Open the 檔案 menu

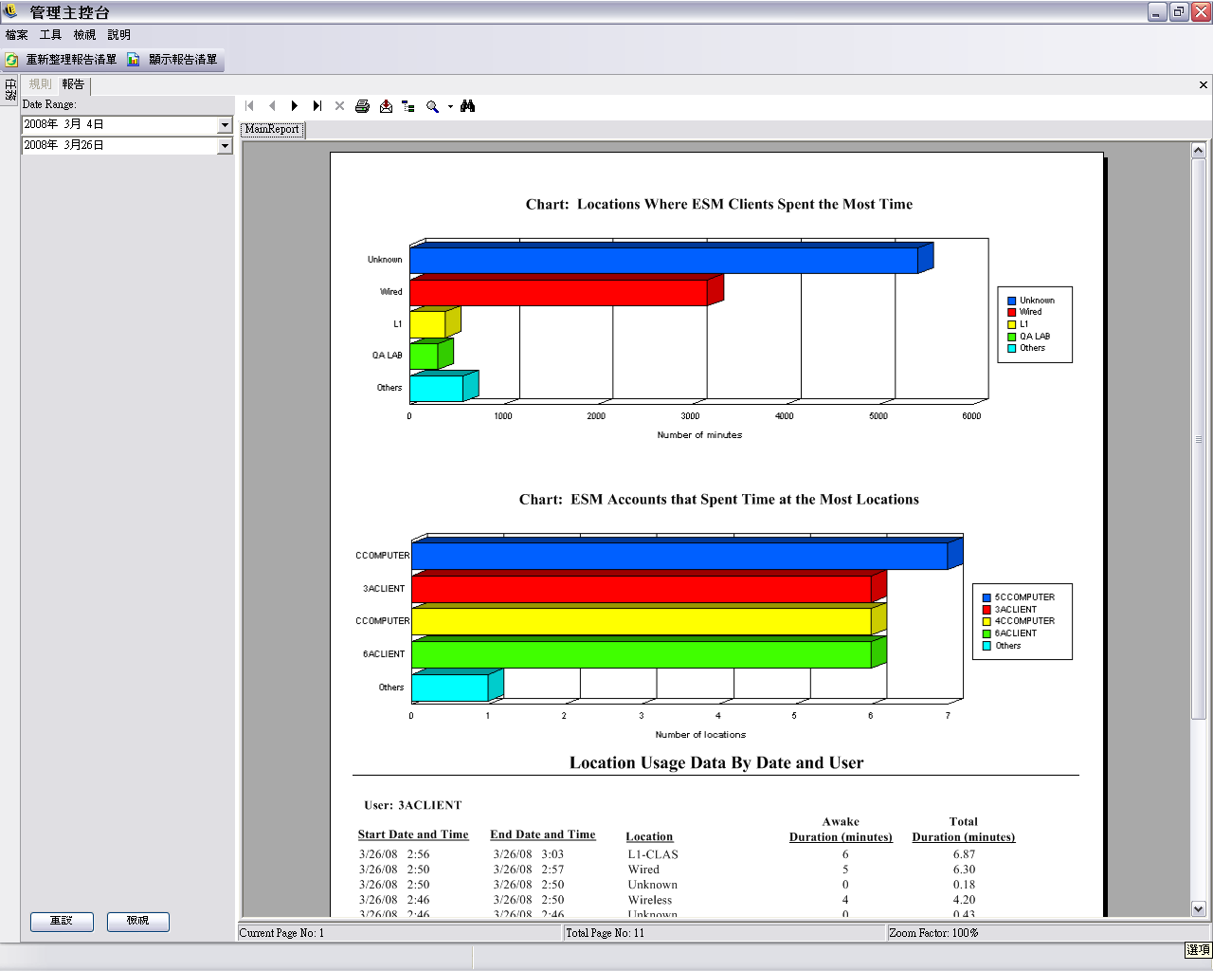point(17,35)
